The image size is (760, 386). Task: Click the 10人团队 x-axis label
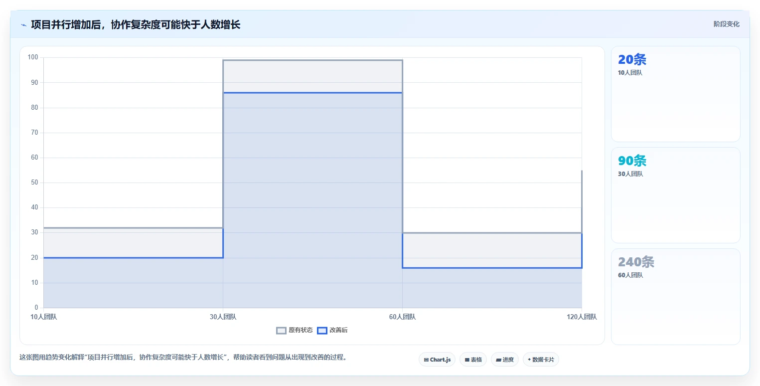click(43, 317)
